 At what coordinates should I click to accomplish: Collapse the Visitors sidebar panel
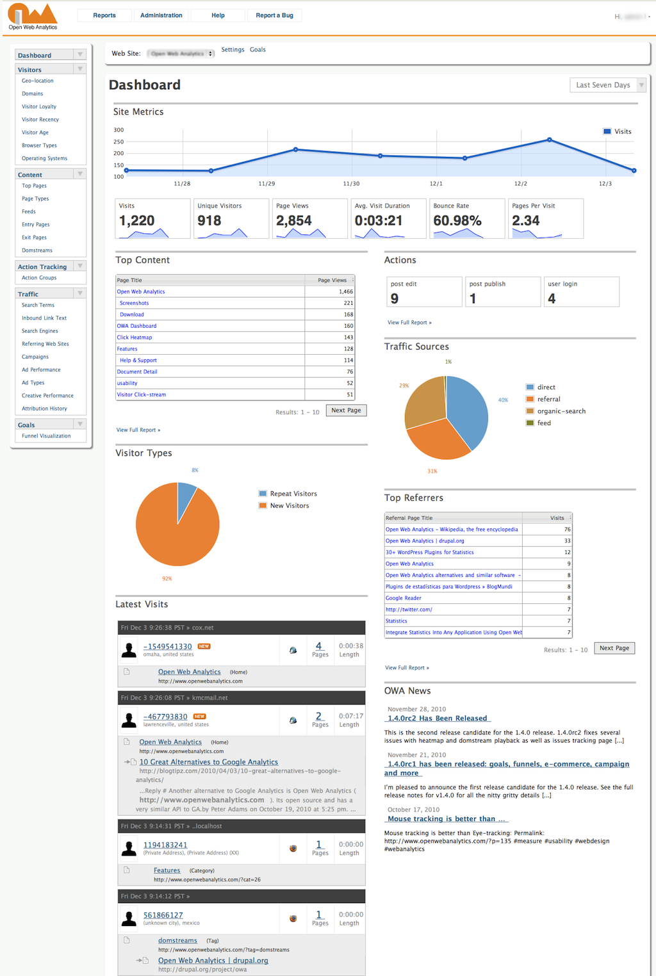coord(79,69)
